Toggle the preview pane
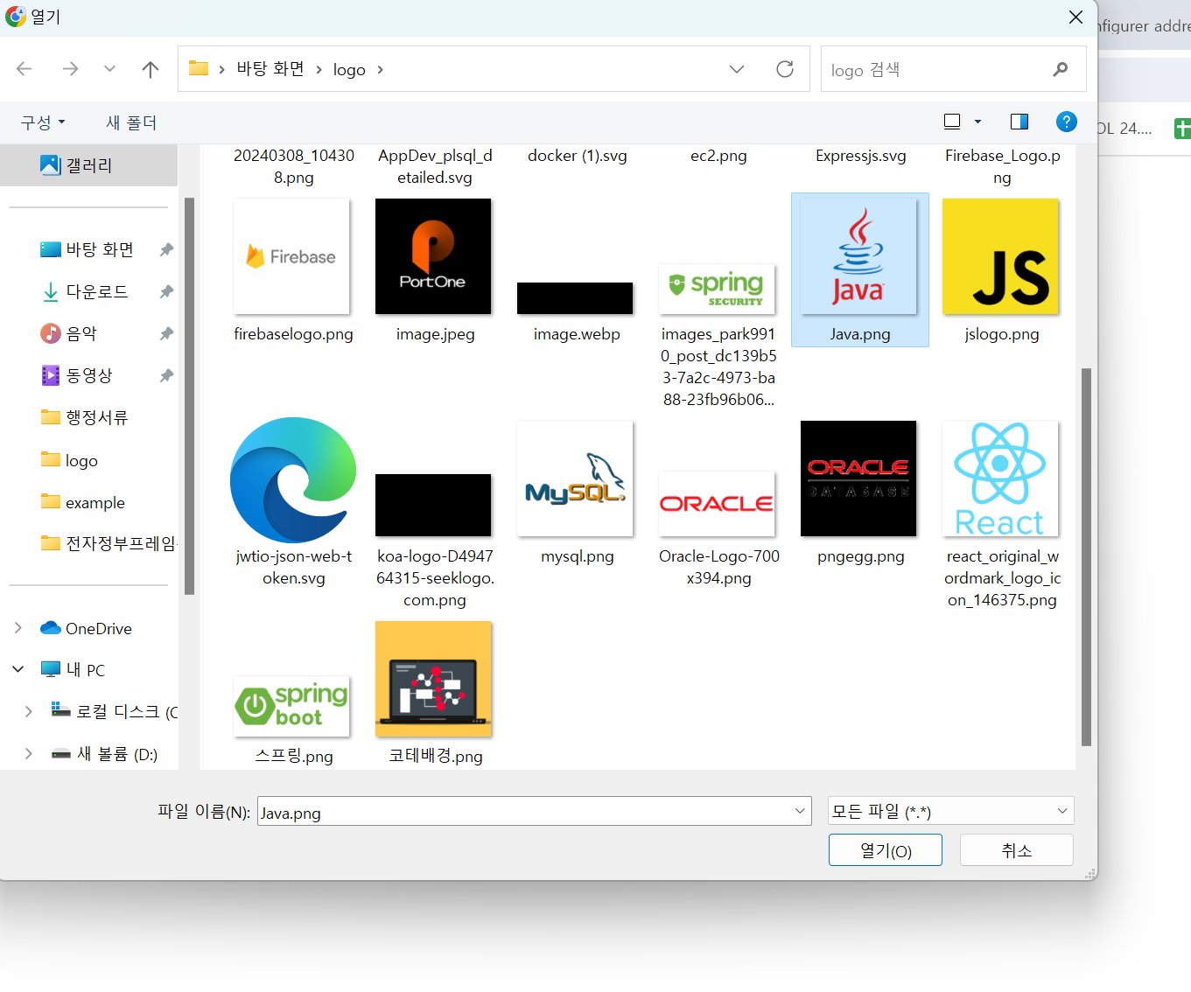This screenshot has width=1191, height=992. (x=1019, y=122)
